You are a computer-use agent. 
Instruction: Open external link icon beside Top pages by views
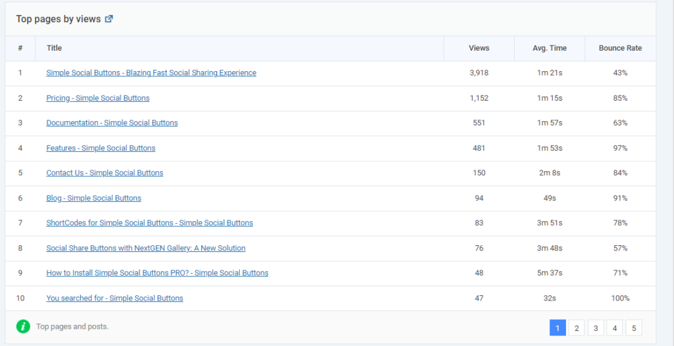tap(109, 19)
